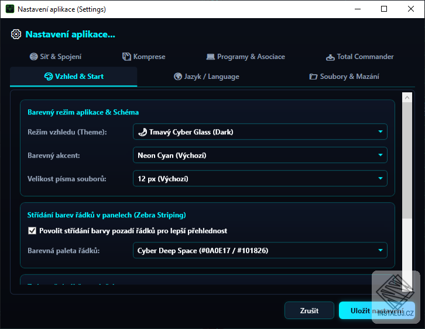Click the folder icon beside Soubory & Mazání
This screenshot has width=425, height=329.
coord(313,77)
